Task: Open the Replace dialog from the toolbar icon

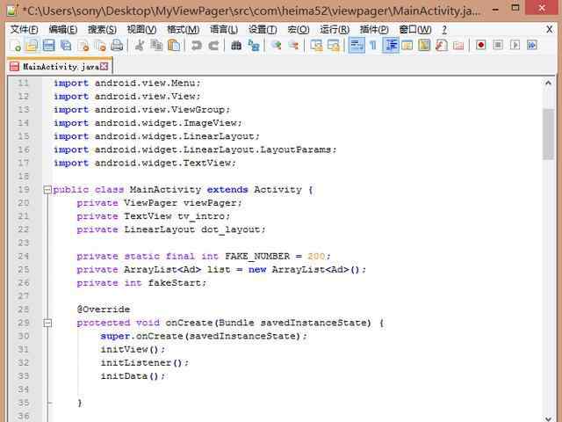Action: point(254,45)
